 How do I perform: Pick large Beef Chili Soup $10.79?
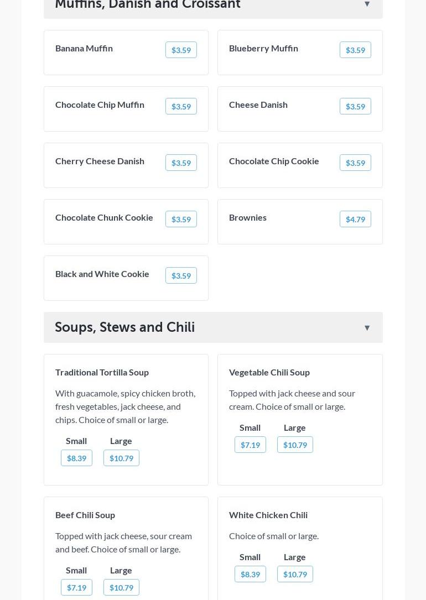pos(121,587)
